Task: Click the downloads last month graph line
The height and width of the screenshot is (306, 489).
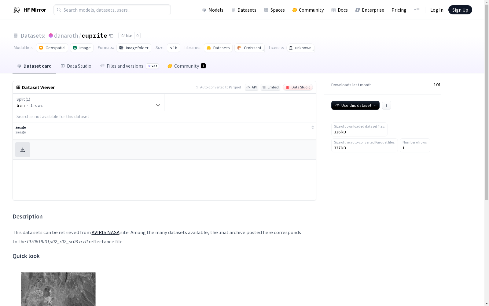Action: (403, 86)
